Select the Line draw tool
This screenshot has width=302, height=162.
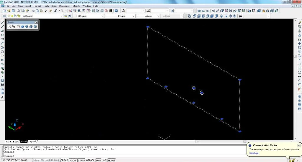tap(2, 23)
